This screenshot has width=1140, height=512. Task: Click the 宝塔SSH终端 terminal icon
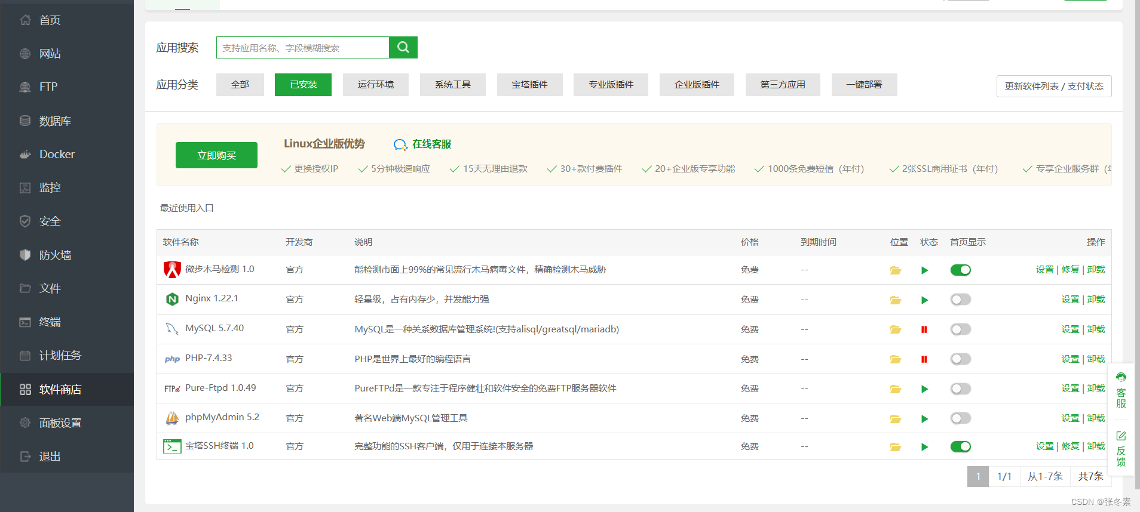click(172, 446)
